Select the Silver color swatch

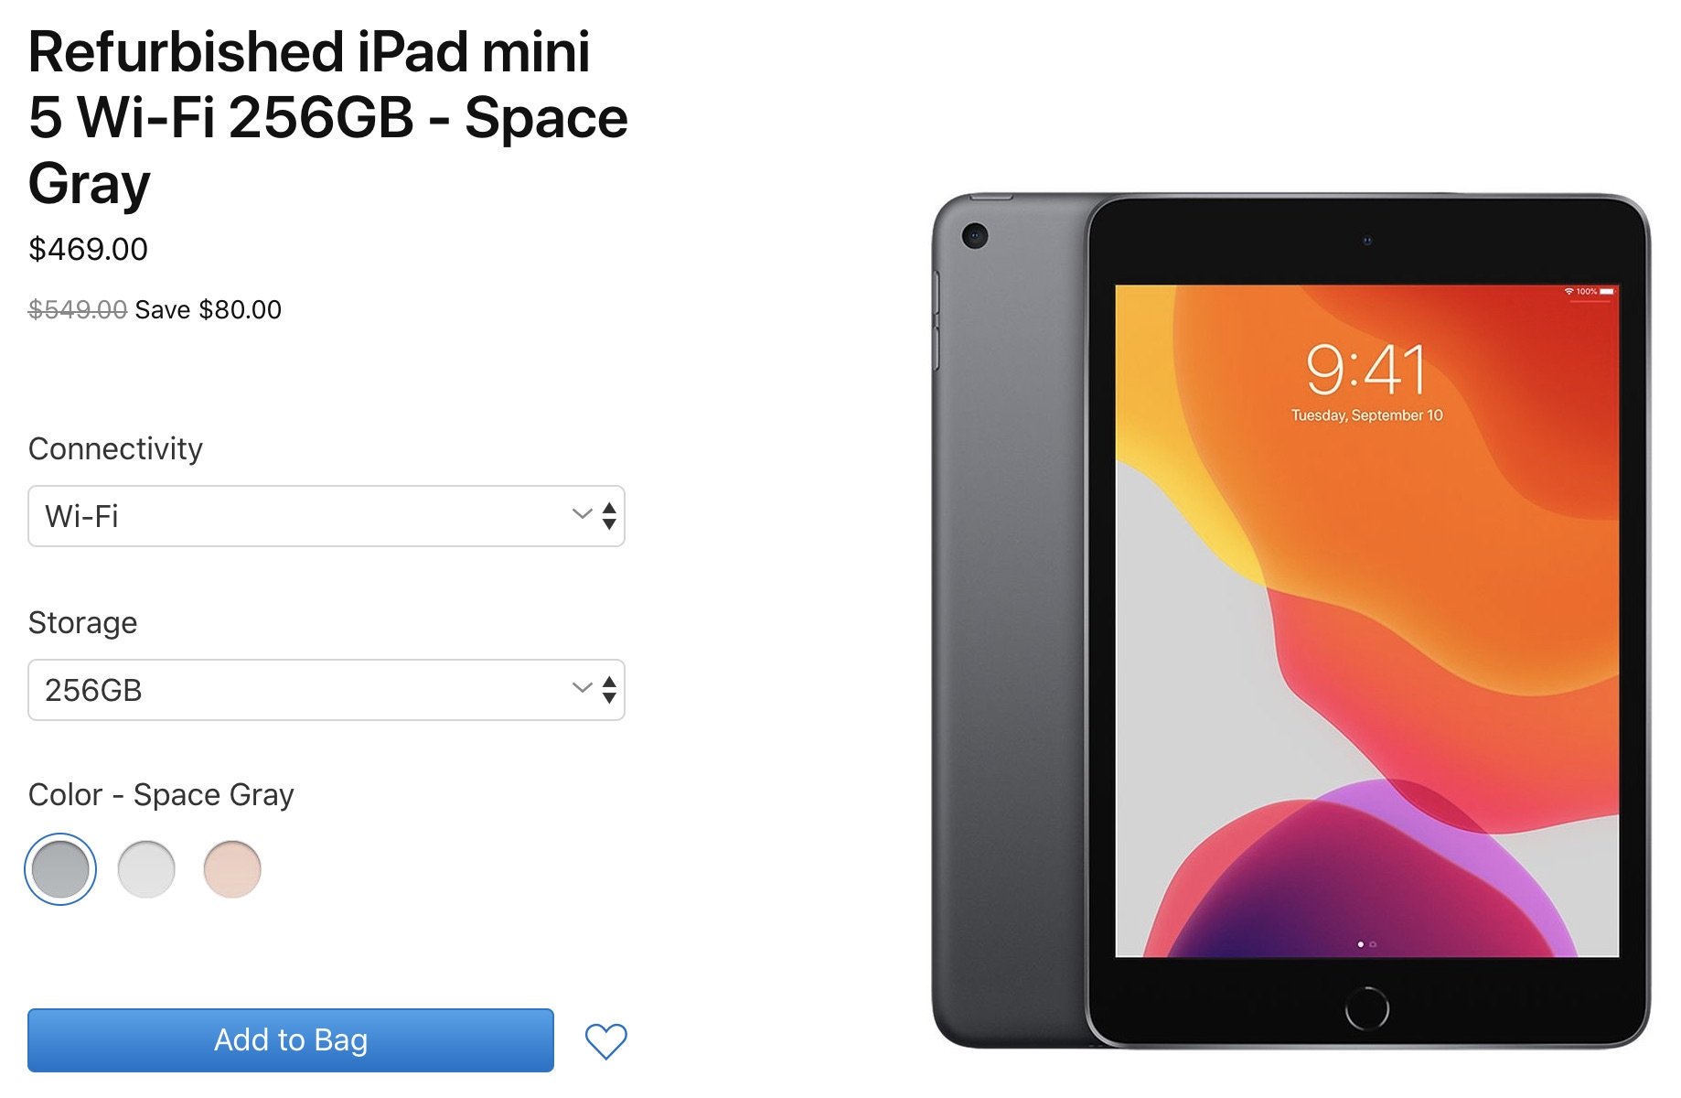146,869
